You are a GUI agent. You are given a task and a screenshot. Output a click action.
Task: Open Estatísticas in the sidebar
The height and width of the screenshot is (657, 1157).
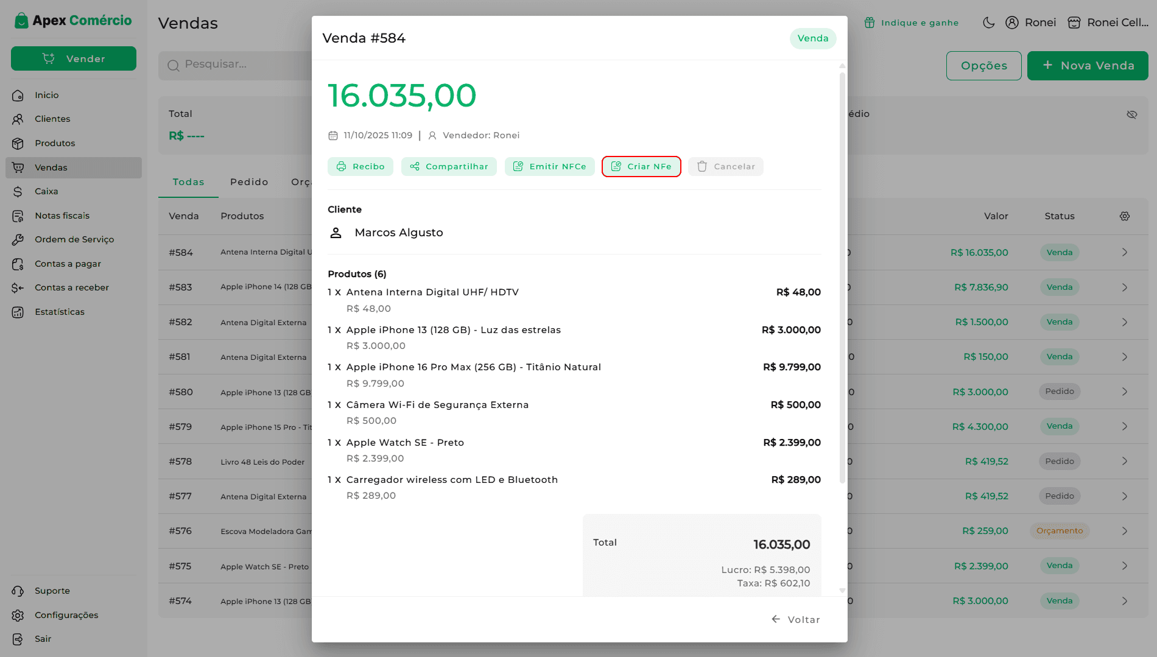pos(74,312)
